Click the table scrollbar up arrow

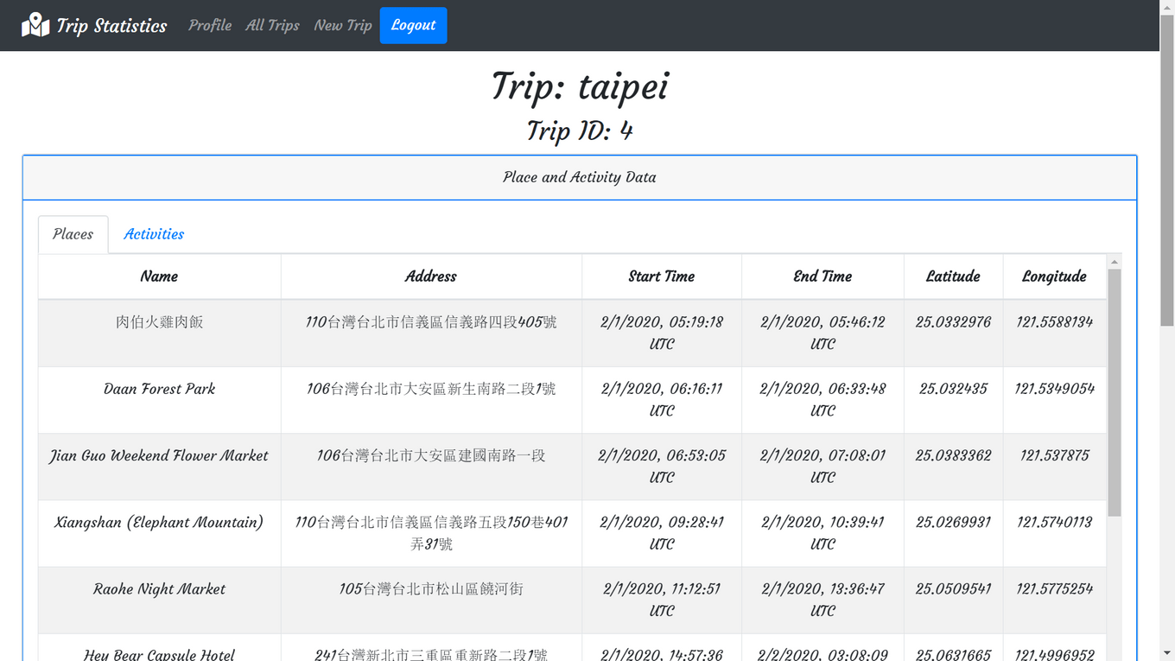pos(1115,261)
